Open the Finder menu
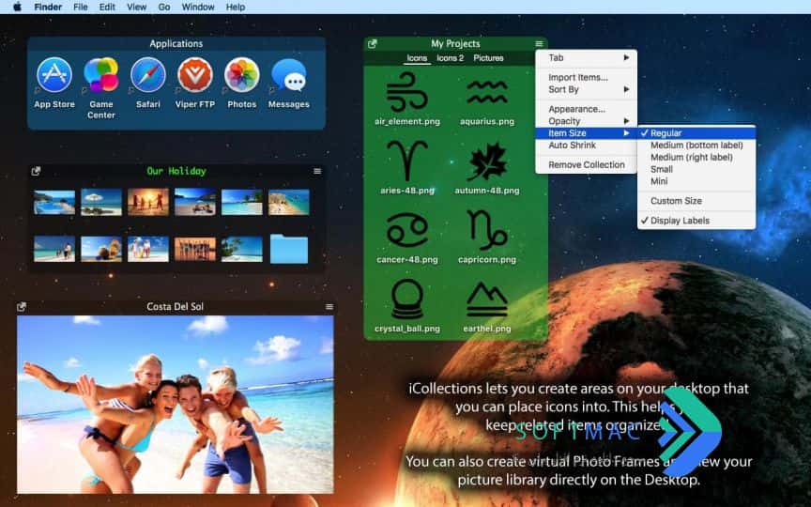This screenshot has height=507, width=811. 48,7
